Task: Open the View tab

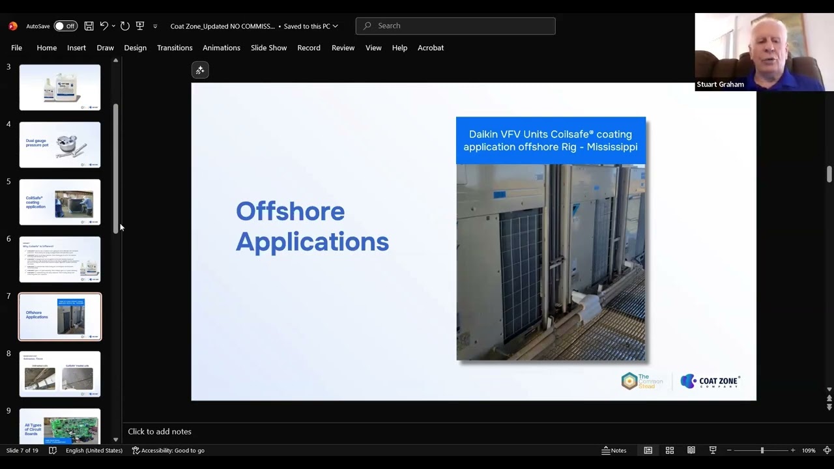Action: pyautogui.click(x=373, y=48)
